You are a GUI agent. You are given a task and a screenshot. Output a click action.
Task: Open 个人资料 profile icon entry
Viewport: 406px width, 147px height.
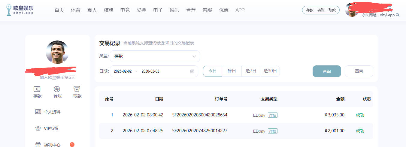point(38,112)
